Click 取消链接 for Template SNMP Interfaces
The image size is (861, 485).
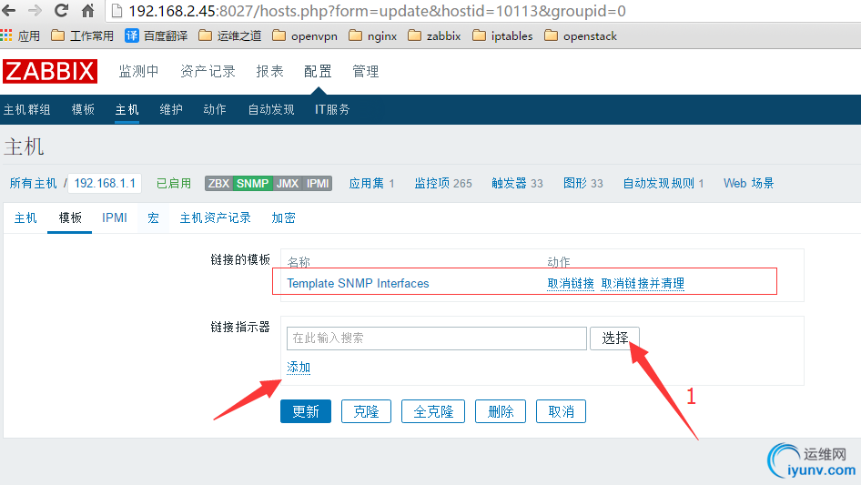[571, 283]
